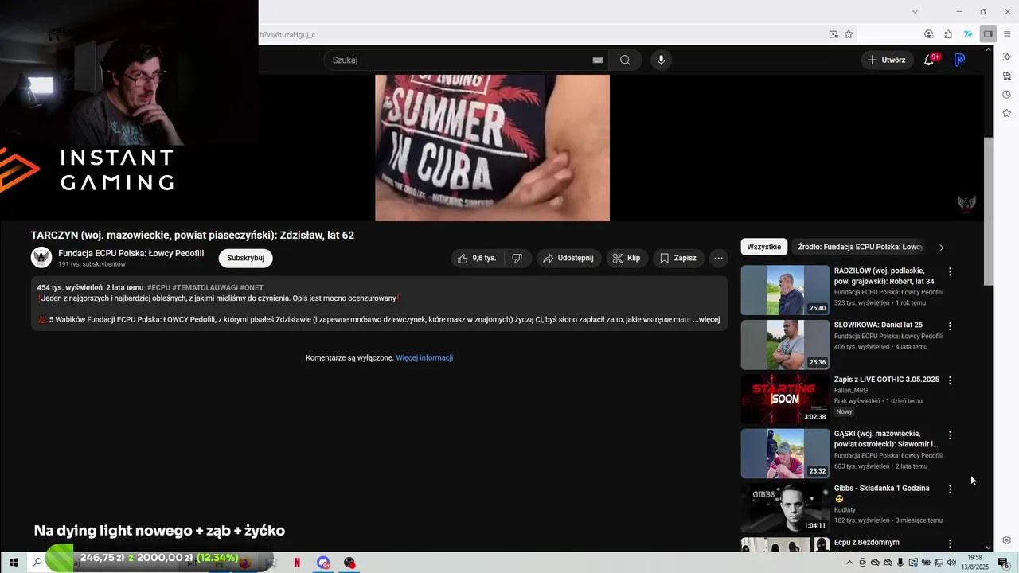1019x573 pixels.
Task: Open the Windows notification center icon
Action: pos(1004,563)
